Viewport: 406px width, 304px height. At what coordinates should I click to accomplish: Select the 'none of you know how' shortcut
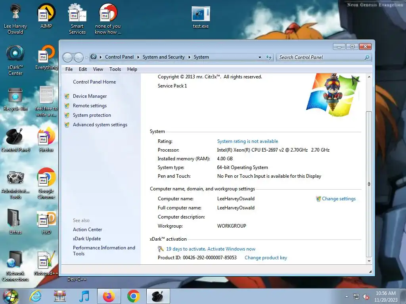108,19
